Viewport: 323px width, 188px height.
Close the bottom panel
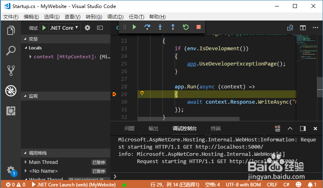tap(315, 129)
